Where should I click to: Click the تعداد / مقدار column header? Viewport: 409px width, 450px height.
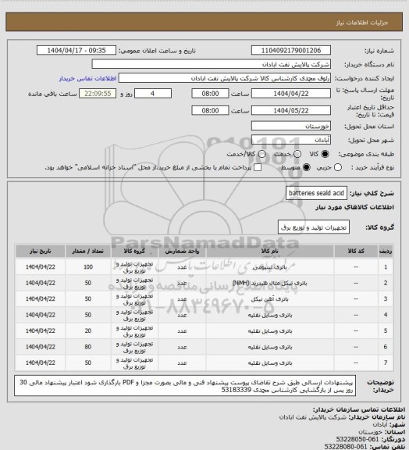[x=87, y=251]
